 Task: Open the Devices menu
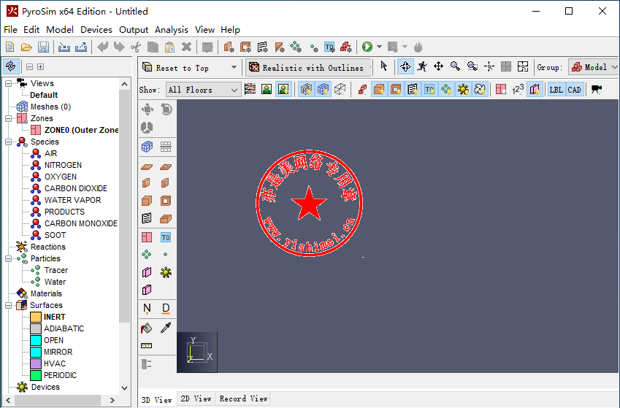(96, 30)
